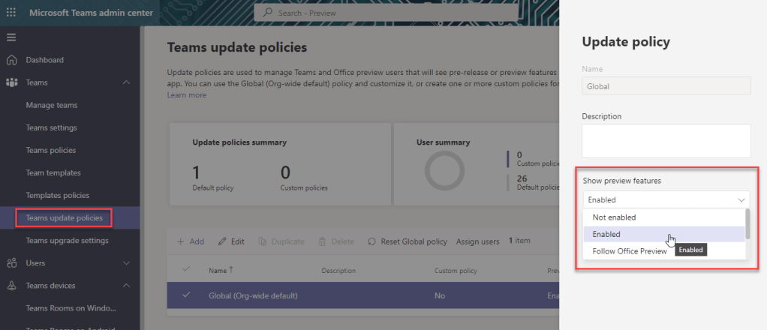The height and width of the screenshot is (330, 767).
Task: Click the Reset Global policy icon
Action: click(x=371, y=241)
